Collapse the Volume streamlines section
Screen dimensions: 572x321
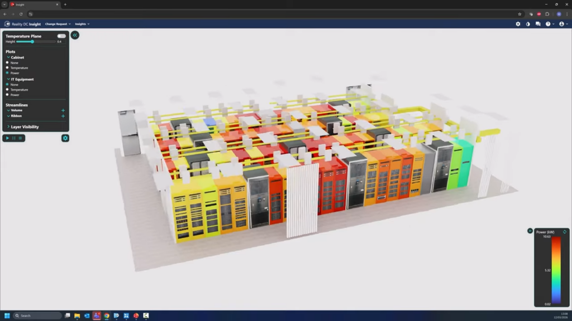(x=8, y=110)
